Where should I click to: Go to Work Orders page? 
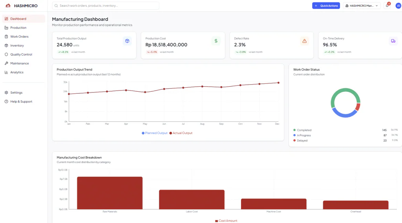pos(24,36)
